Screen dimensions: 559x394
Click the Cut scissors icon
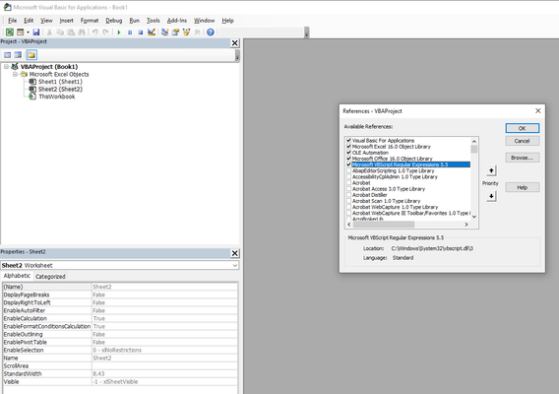click(49, 33)
